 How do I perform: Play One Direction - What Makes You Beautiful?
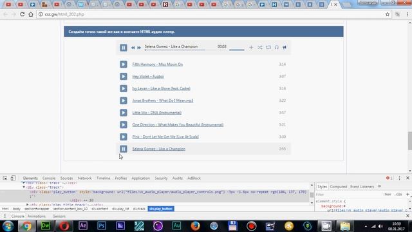[x=123, y=124]
